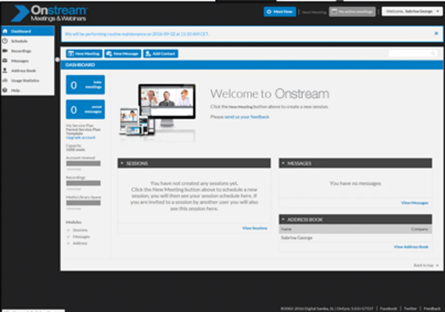Open the Usage Statistics menu item

tap(27, 81)
